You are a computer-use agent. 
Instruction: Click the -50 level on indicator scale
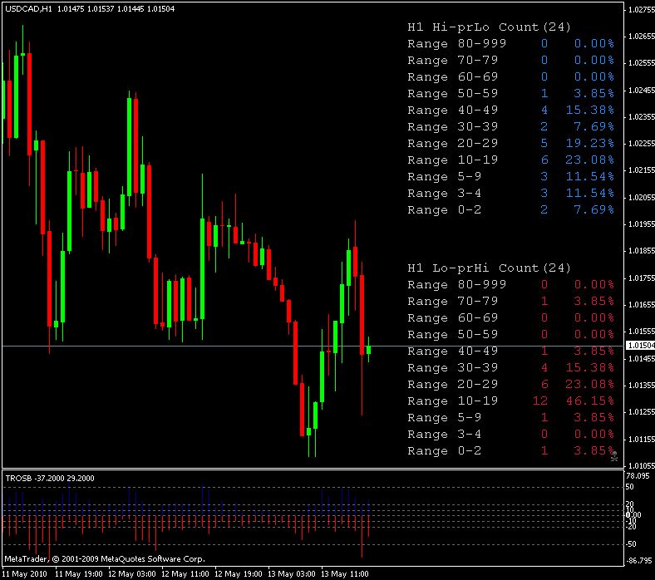(630, 544)
